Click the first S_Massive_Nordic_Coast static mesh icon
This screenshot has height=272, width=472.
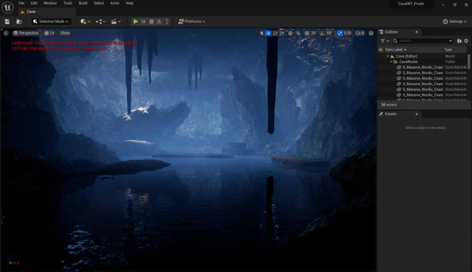pyautogui.click(x=399, y=67)
